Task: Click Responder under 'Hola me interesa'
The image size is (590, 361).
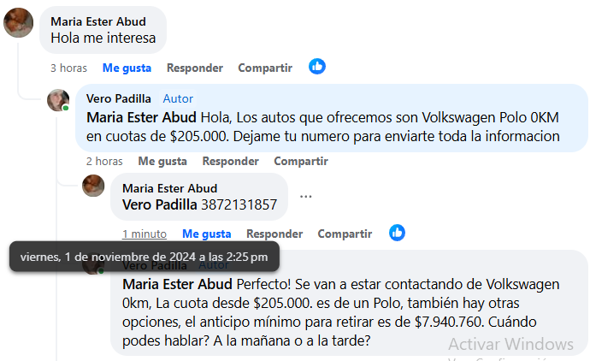Action: coord(194,68)
